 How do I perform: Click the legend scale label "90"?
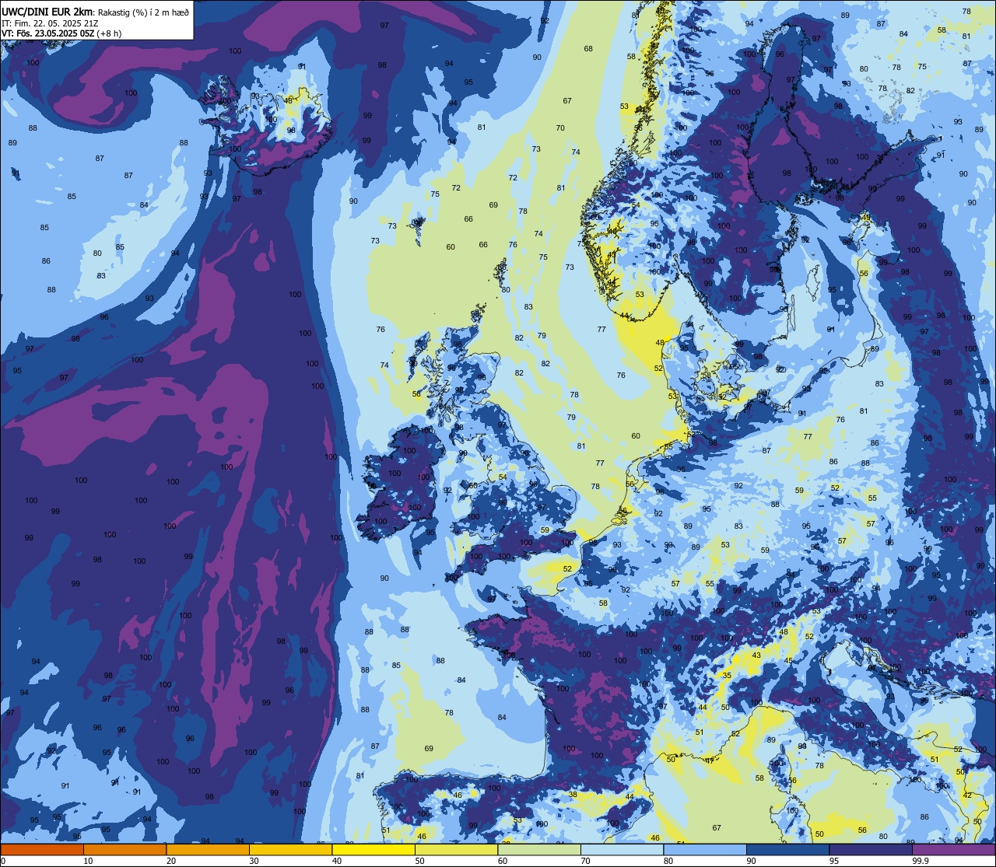pos(751,861)
